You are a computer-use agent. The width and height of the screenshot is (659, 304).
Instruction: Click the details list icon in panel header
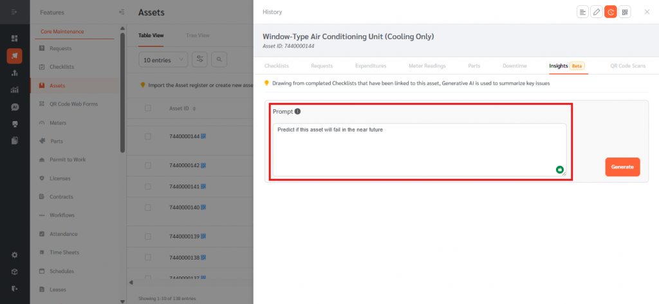click(x=582, y=12)
